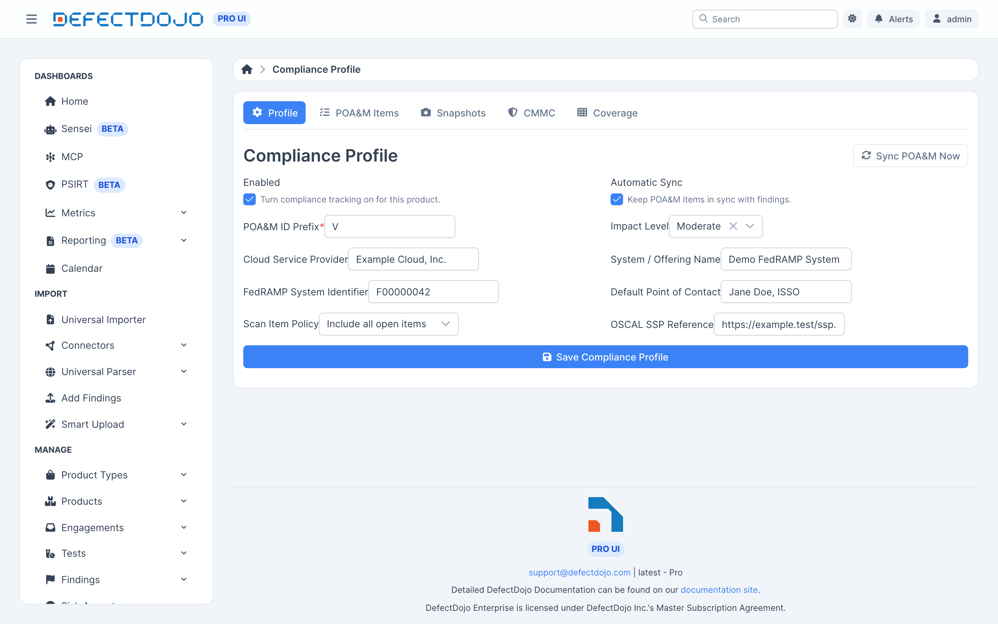Switch to the CMMC tab
Viewport: 998px width, 624px height.
coord(531,113)
